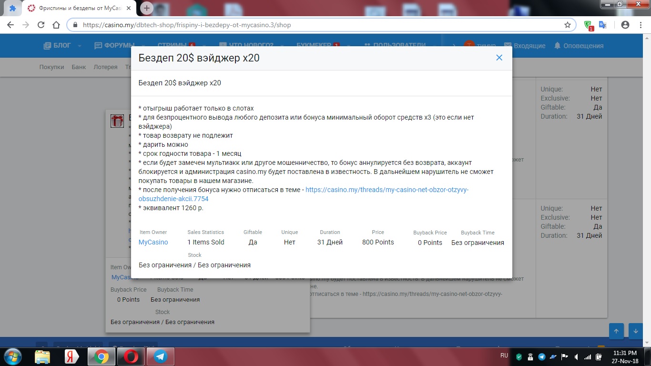Close the Бездеп 20$ dialog
This screenshot has height=366, width=651.
[499, 58]
